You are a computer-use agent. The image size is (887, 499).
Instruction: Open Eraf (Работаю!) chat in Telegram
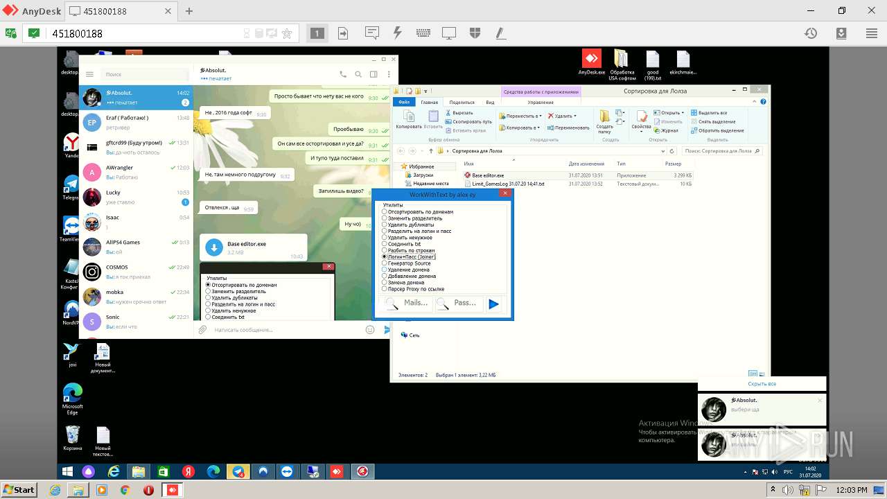[x=136, y=123]
